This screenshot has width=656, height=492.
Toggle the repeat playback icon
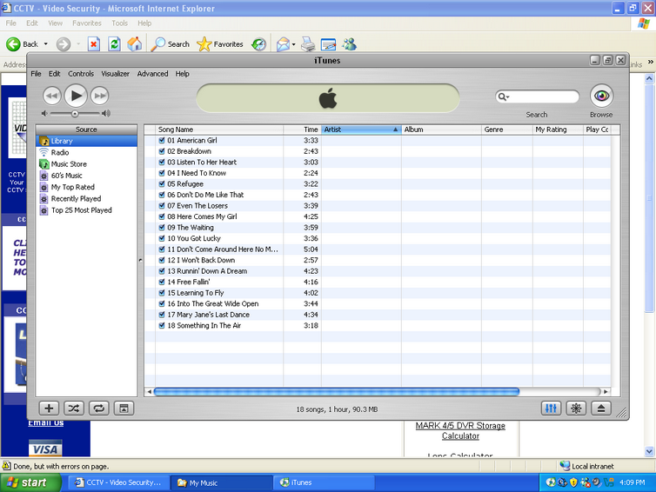98,408
